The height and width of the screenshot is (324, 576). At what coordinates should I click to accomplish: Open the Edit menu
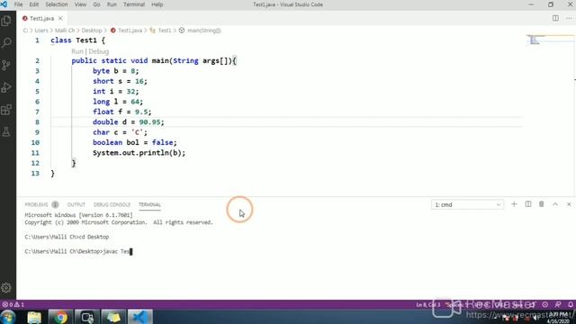click(34, 4)
